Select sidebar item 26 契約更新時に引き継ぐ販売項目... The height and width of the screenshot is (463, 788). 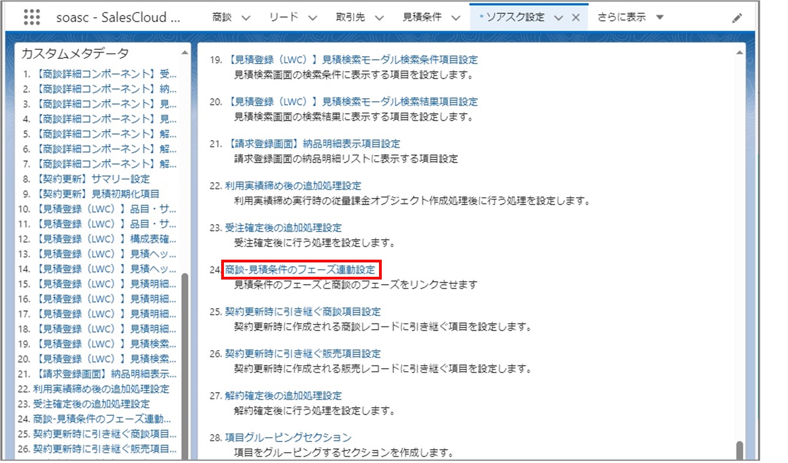point(105,449)
